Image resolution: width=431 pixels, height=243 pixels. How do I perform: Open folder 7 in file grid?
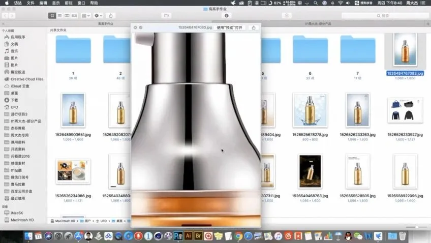pos(357,50)
